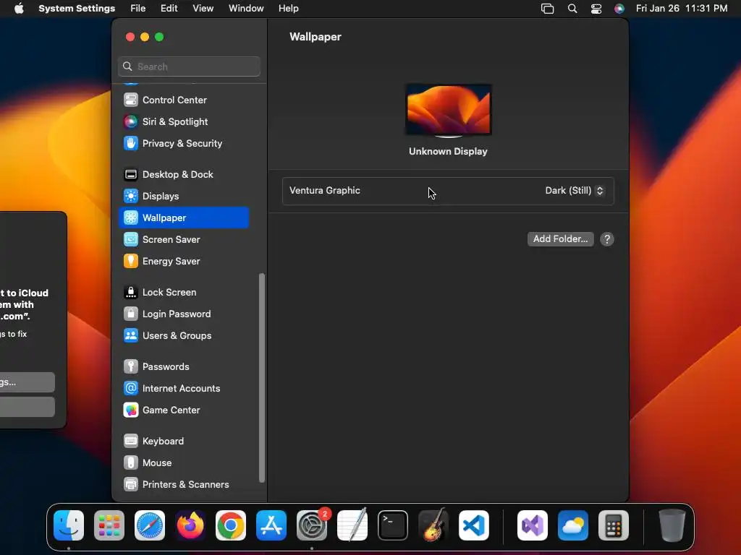Open Trash from the Dock

[x=672, y=525]
